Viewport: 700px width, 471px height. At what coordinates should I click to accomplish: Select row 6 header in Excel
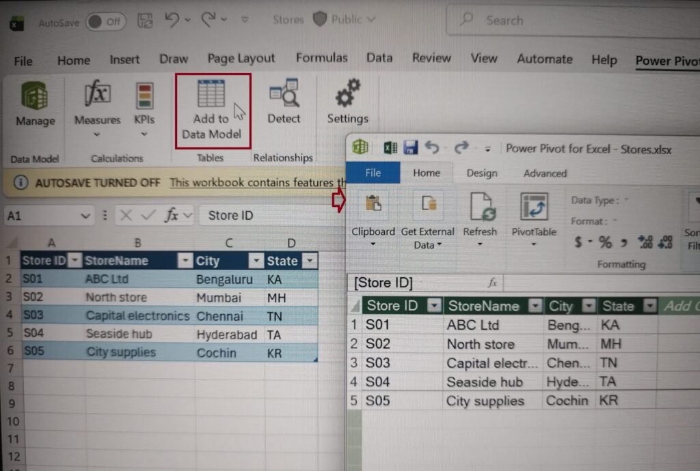(x=10, y=351)
